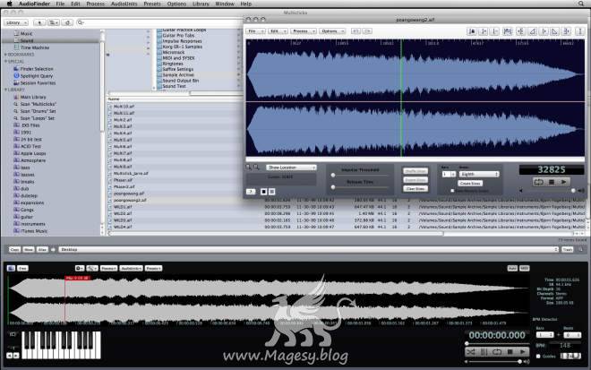Image resolution: width=591 pixels, height=370 pixels.
Task: Click the shuffle icon in bottom player
Action: tap(471, 352)
